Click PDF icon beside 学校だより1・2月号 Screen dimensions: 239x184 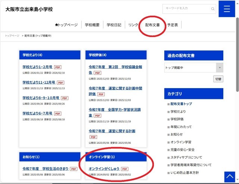pyautogui.click(x=58, y=67)
